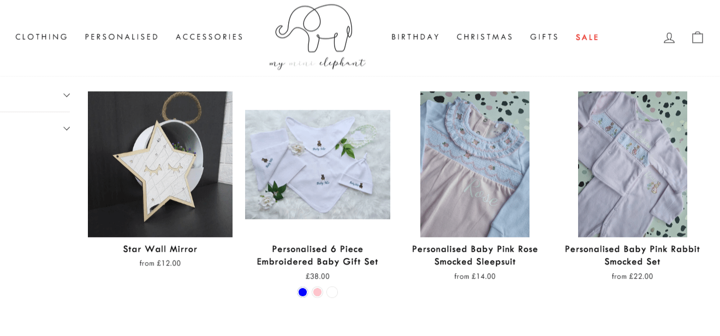Open the 6 Piece Baby Gift Set image

tap(318, 164)
